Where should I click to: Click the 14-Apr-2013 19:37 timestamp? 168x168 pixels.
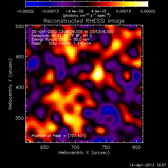[148, 165]
